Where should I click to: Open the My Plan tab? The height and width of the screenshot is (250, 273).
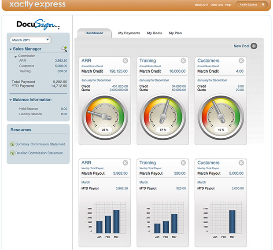(x=175, y=33)
